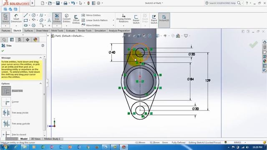Open Display/Delete Relations tool

[x=123, y=18]
